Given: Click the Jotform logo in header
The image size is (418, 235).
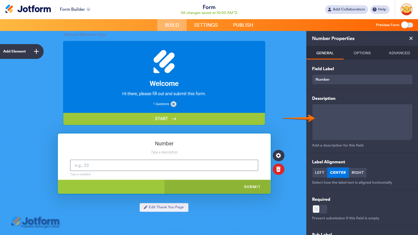Looking at the screenshot, I should 28,9.
